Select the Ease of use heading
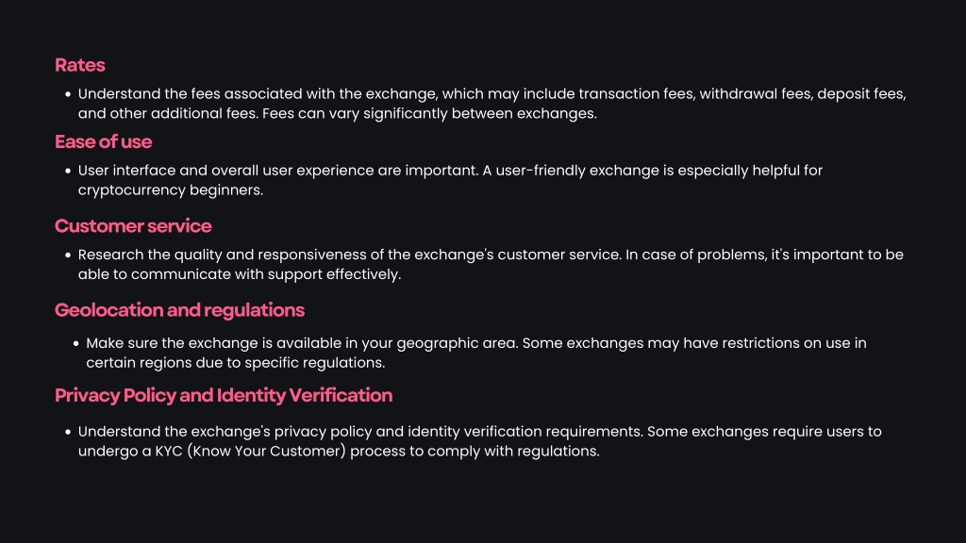 click(103, 142)
